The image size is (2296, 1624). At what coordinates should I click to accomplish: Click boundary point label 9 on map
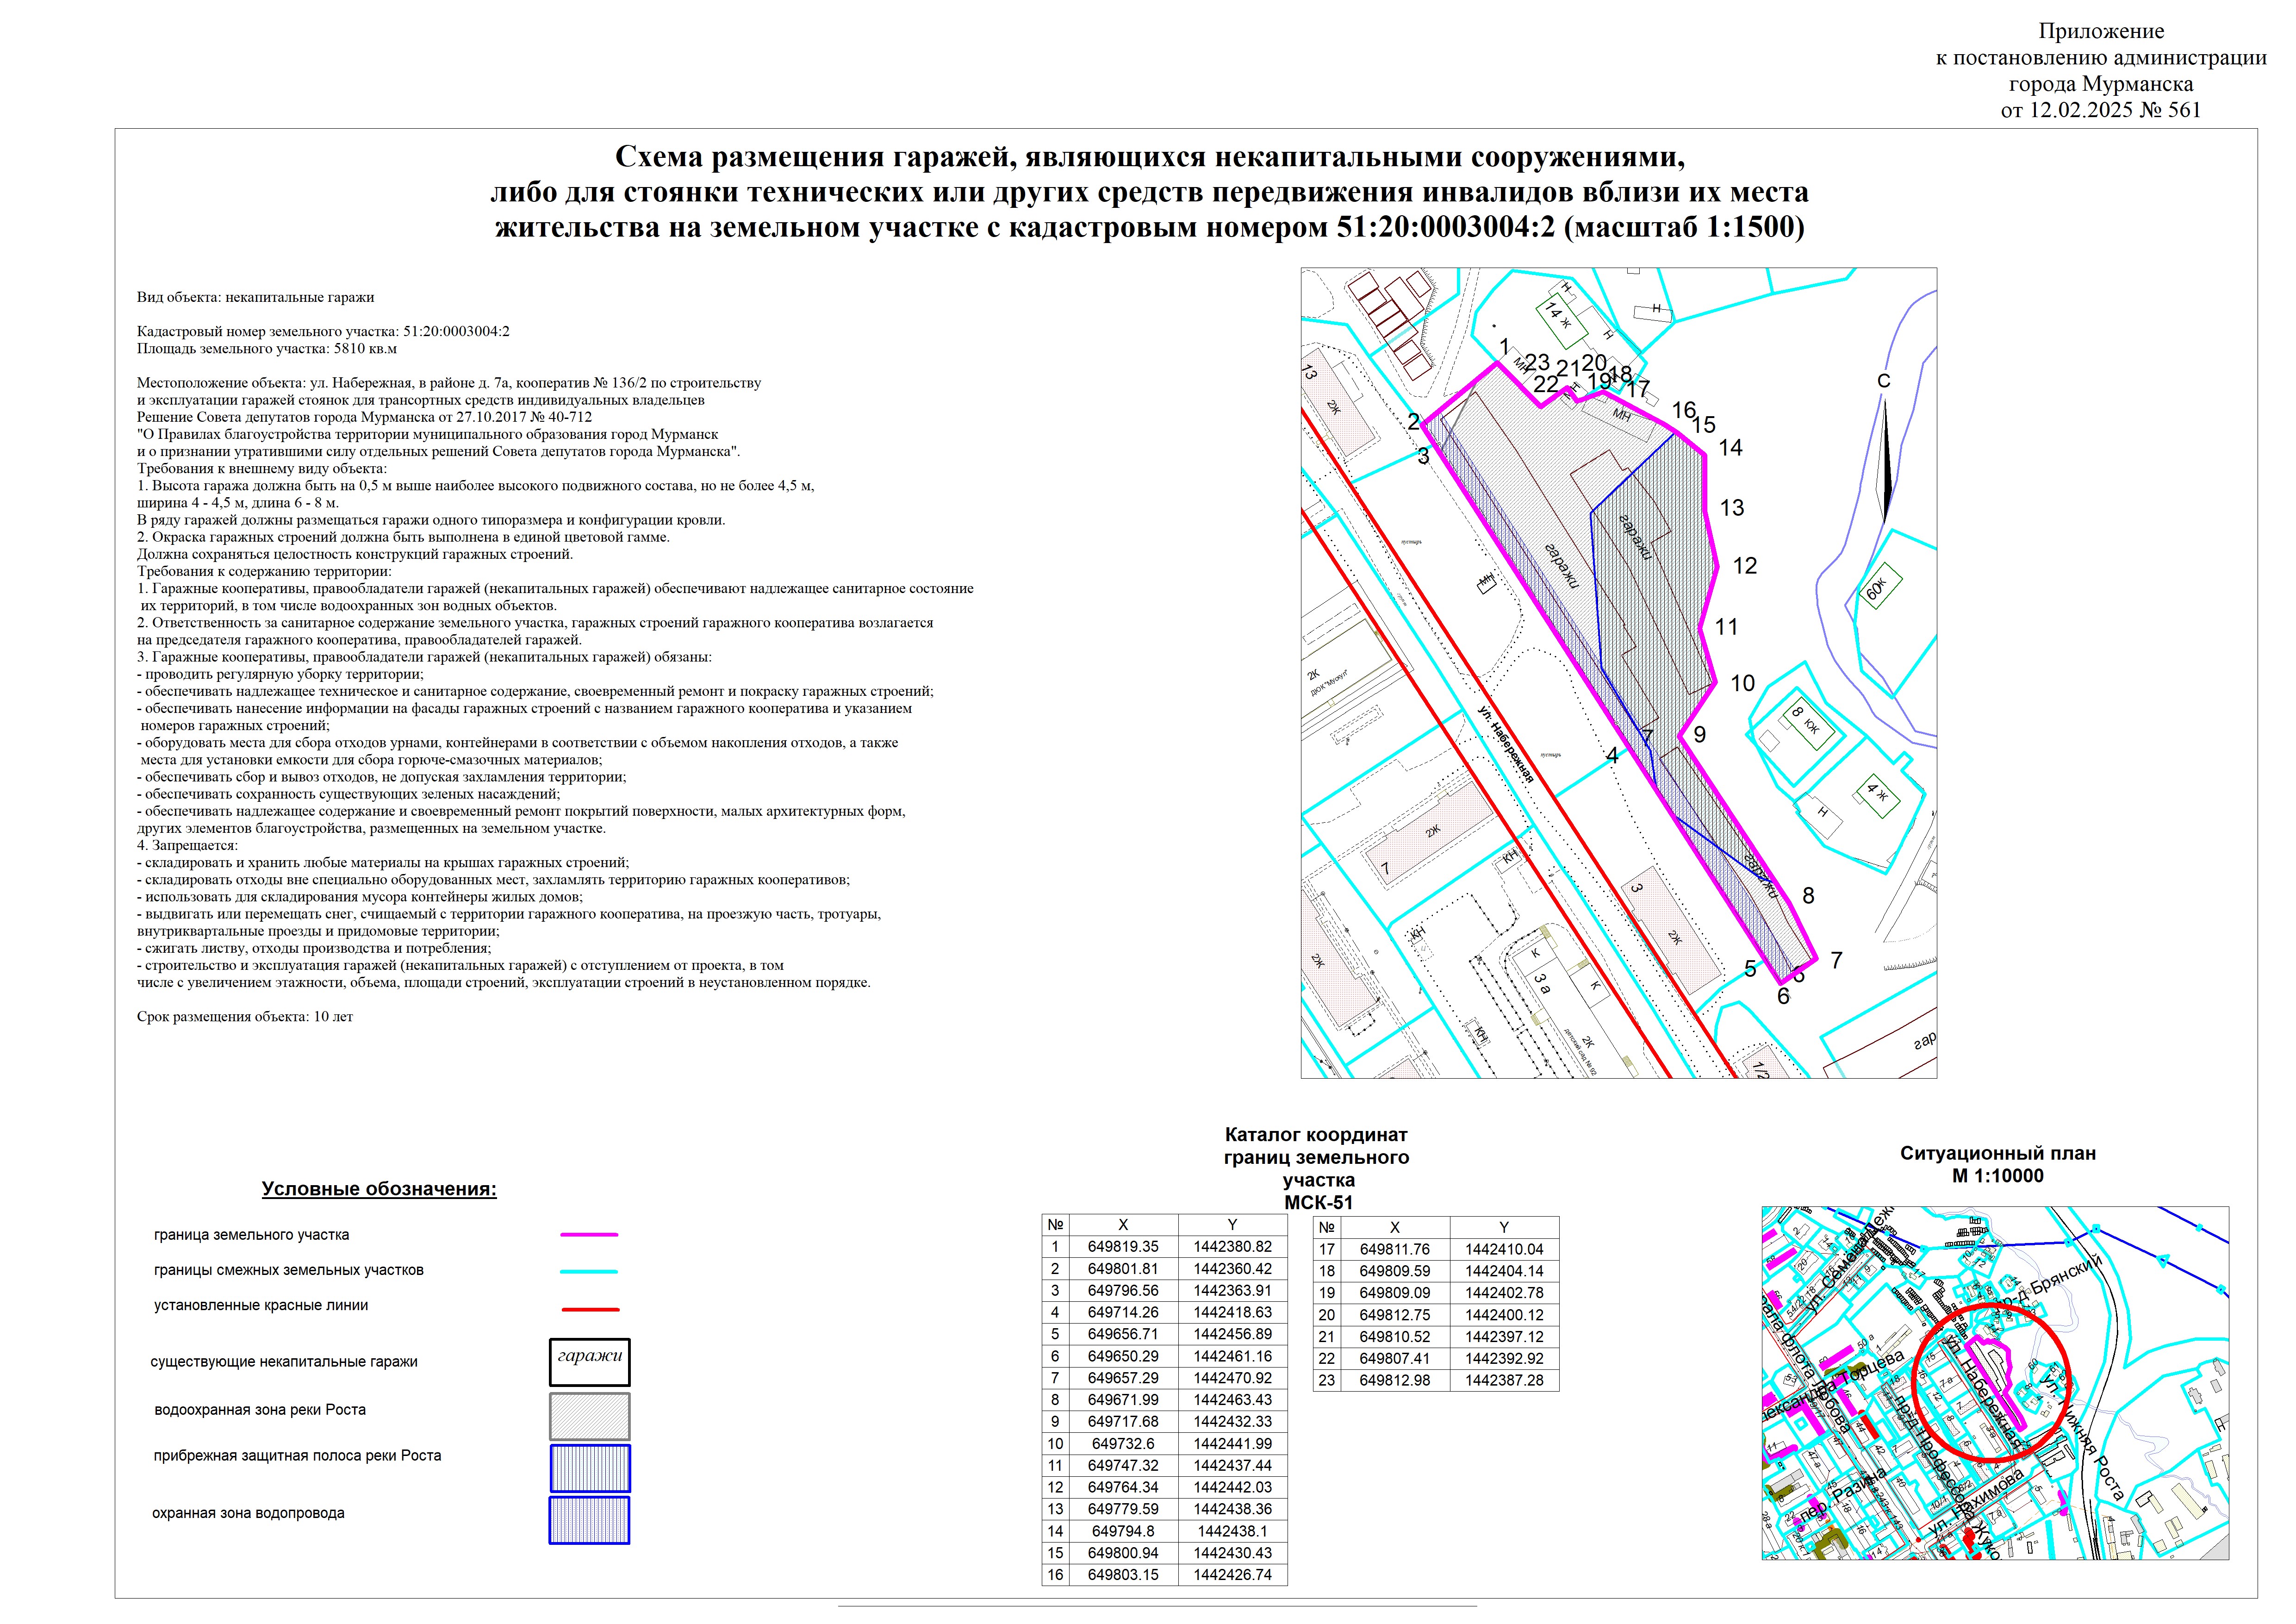(1699, 735)
